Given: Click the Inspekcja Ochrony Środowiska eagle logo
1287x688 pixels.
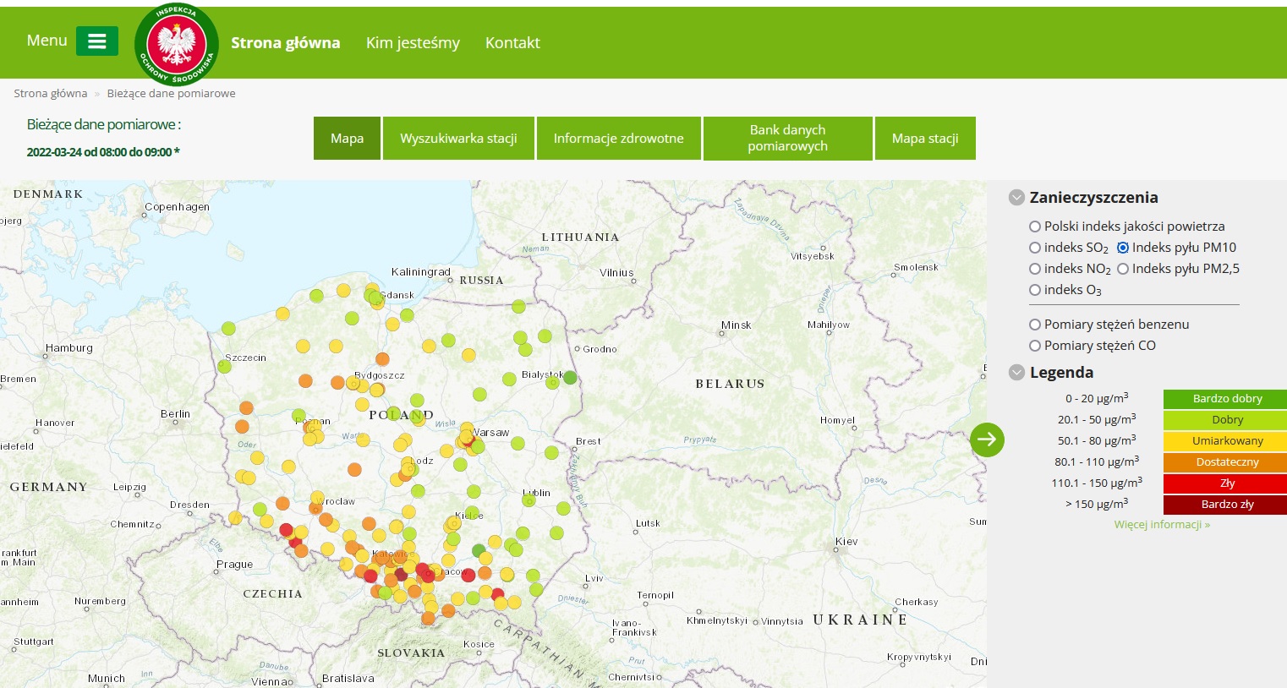Looking at the screenshot, I should point(177,45).
